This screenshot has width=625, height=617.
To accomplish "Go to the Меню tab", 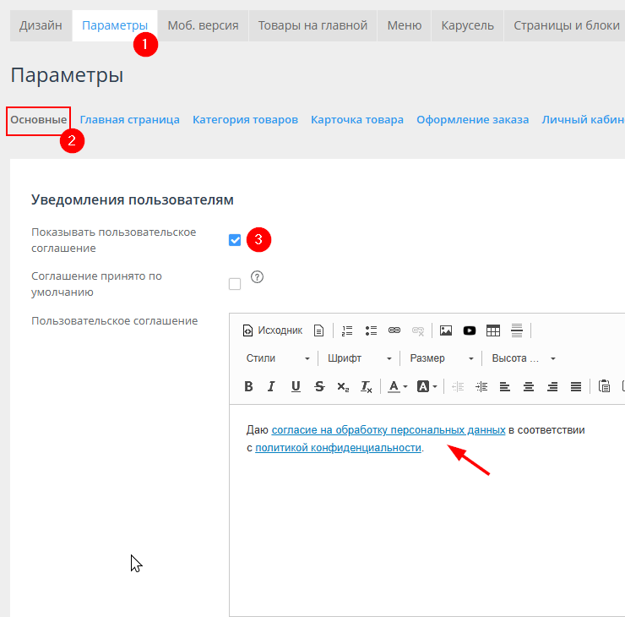I will [x=405, y=25].
